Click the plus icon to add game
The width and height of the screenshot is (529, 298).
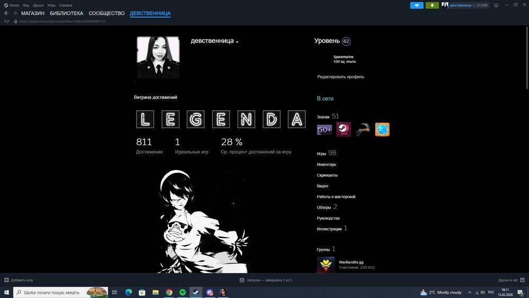[6, 280]
